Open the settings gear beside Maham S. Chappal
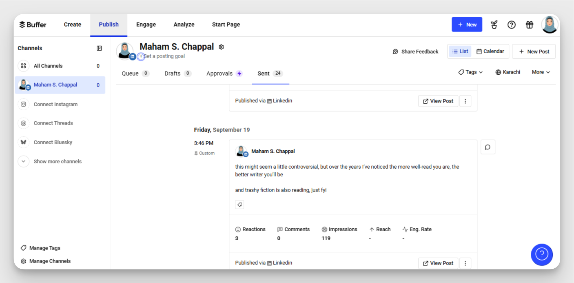The image size is (574, 283). tap(221, 47)
